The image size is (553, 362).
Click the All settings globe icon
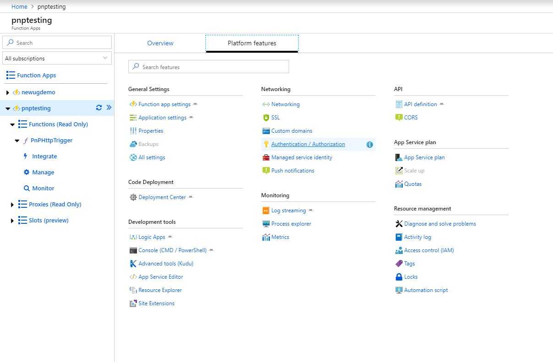(x=133, y=157)
